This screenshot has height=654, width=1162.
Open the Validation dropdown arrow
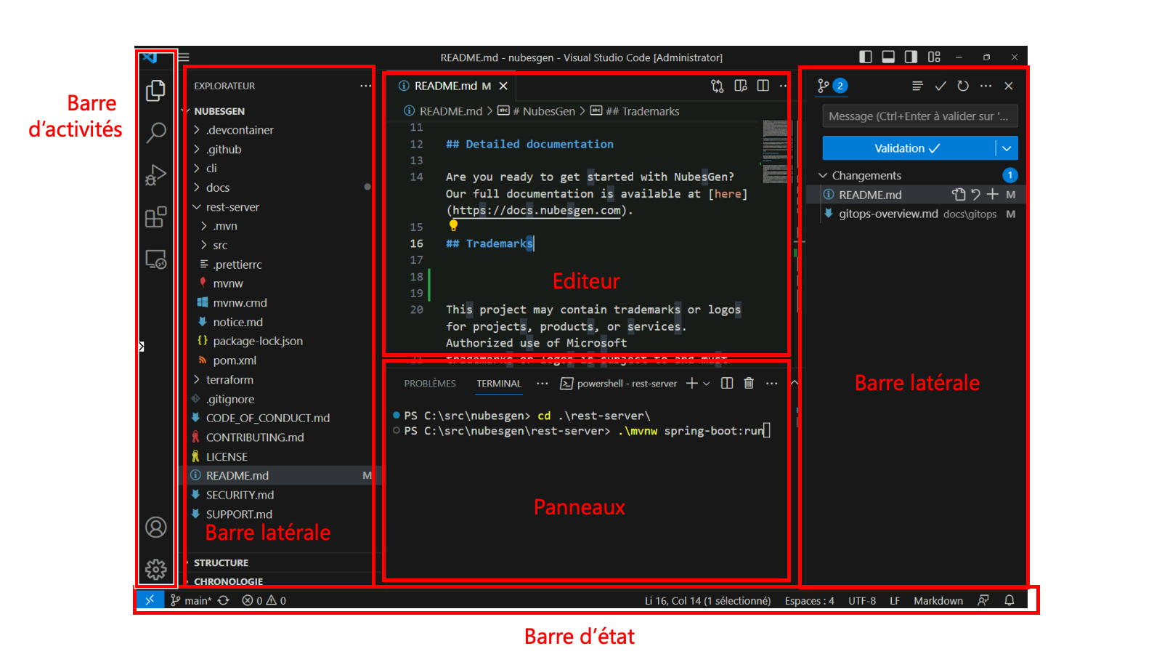[x=1007, y=148]
